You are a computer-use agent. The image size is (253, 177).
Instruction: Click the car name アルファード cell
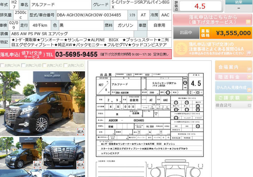(x=61, y=5)
